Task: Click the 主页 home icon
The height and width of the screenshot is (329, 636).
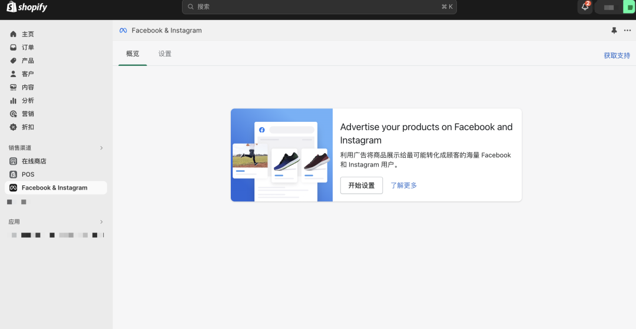Action: (14, 34)
